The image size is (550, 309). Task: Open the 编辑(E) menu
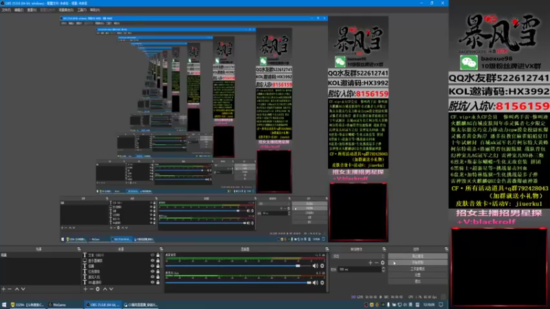click(x=19, y=10)
